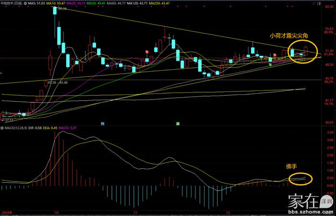Click the small red marker on the October candle
Viewport: 336px width, 216px height.
click(146, 52)
